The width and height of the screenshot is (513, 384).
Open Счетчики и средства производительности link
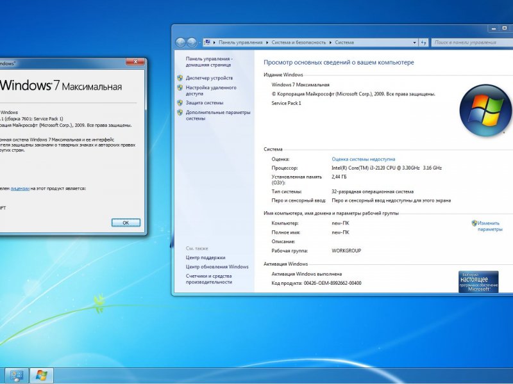click(209, 279)
